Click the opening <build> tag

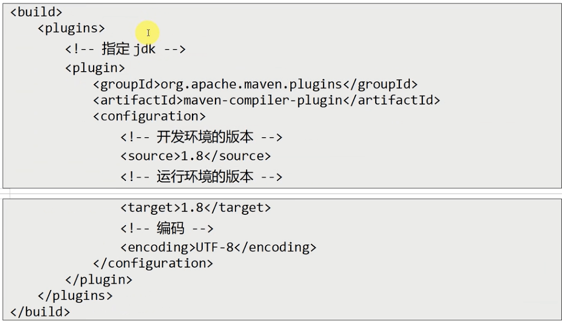click(x=36, y=12)
